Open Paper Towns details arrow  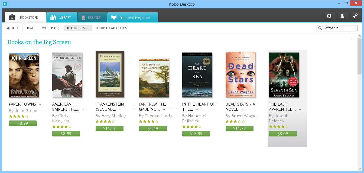click(x=40, y=104)
